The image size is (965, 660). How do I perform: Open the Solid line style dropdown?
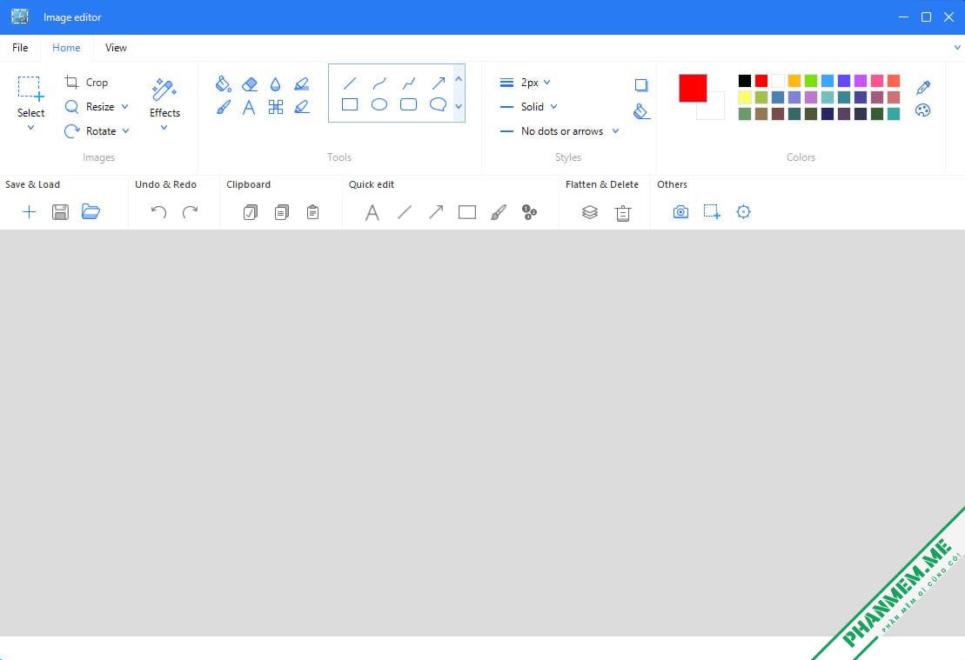pos(529,107)
